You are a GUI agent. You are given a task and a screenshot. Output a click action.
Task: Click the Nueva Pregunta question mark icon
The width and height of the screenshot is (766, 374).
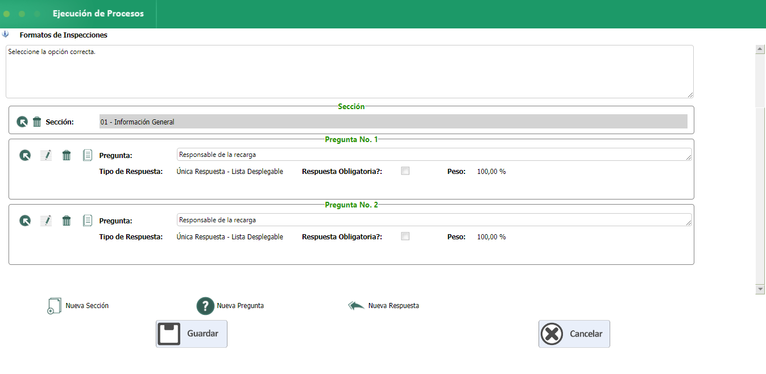pyautogui.click(x=205, y=306)
